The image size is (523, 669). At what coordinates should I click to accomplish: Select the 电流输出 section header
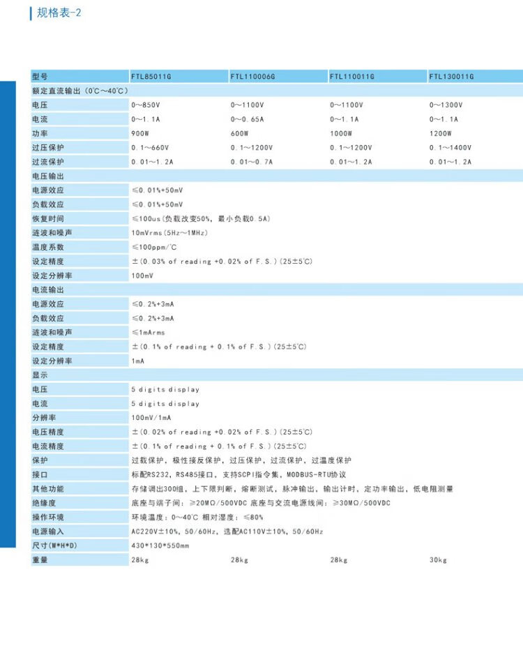click(48, 290)
